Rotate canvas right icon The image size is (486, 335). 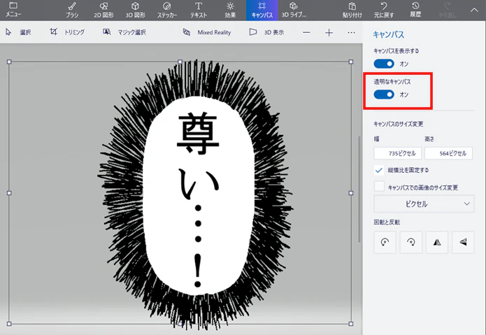point(411,242)
